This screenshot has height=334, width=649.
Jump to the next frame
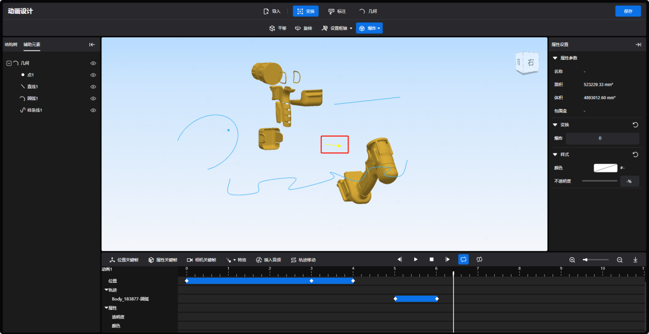click(448, 260)
